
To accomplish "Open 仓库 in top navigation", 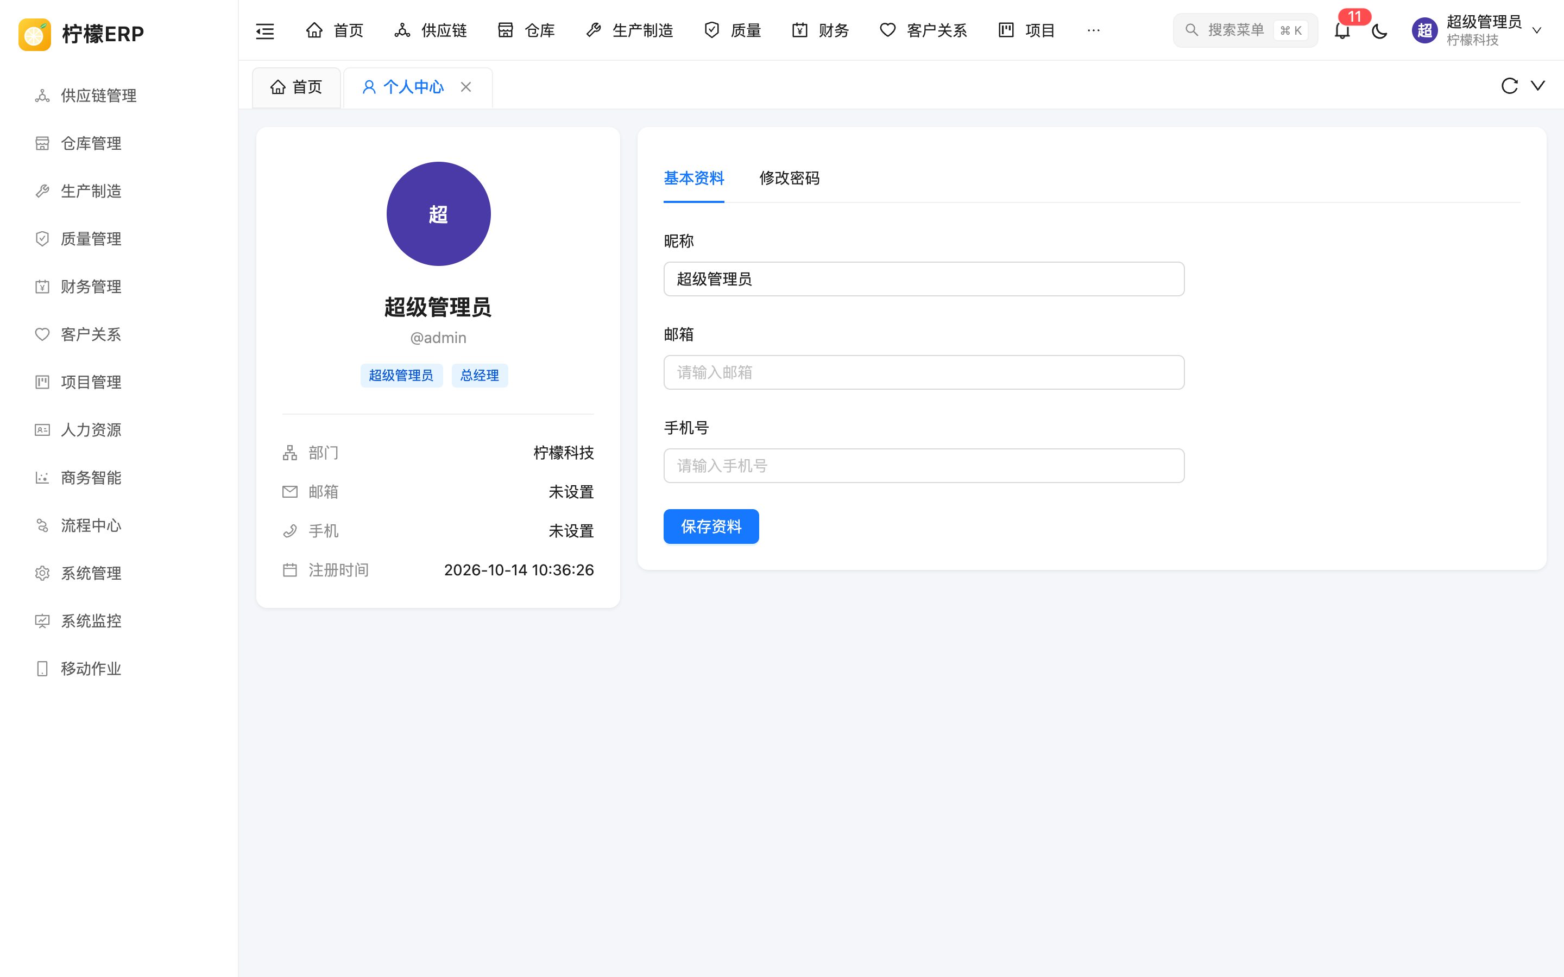I will click(526, 30).
